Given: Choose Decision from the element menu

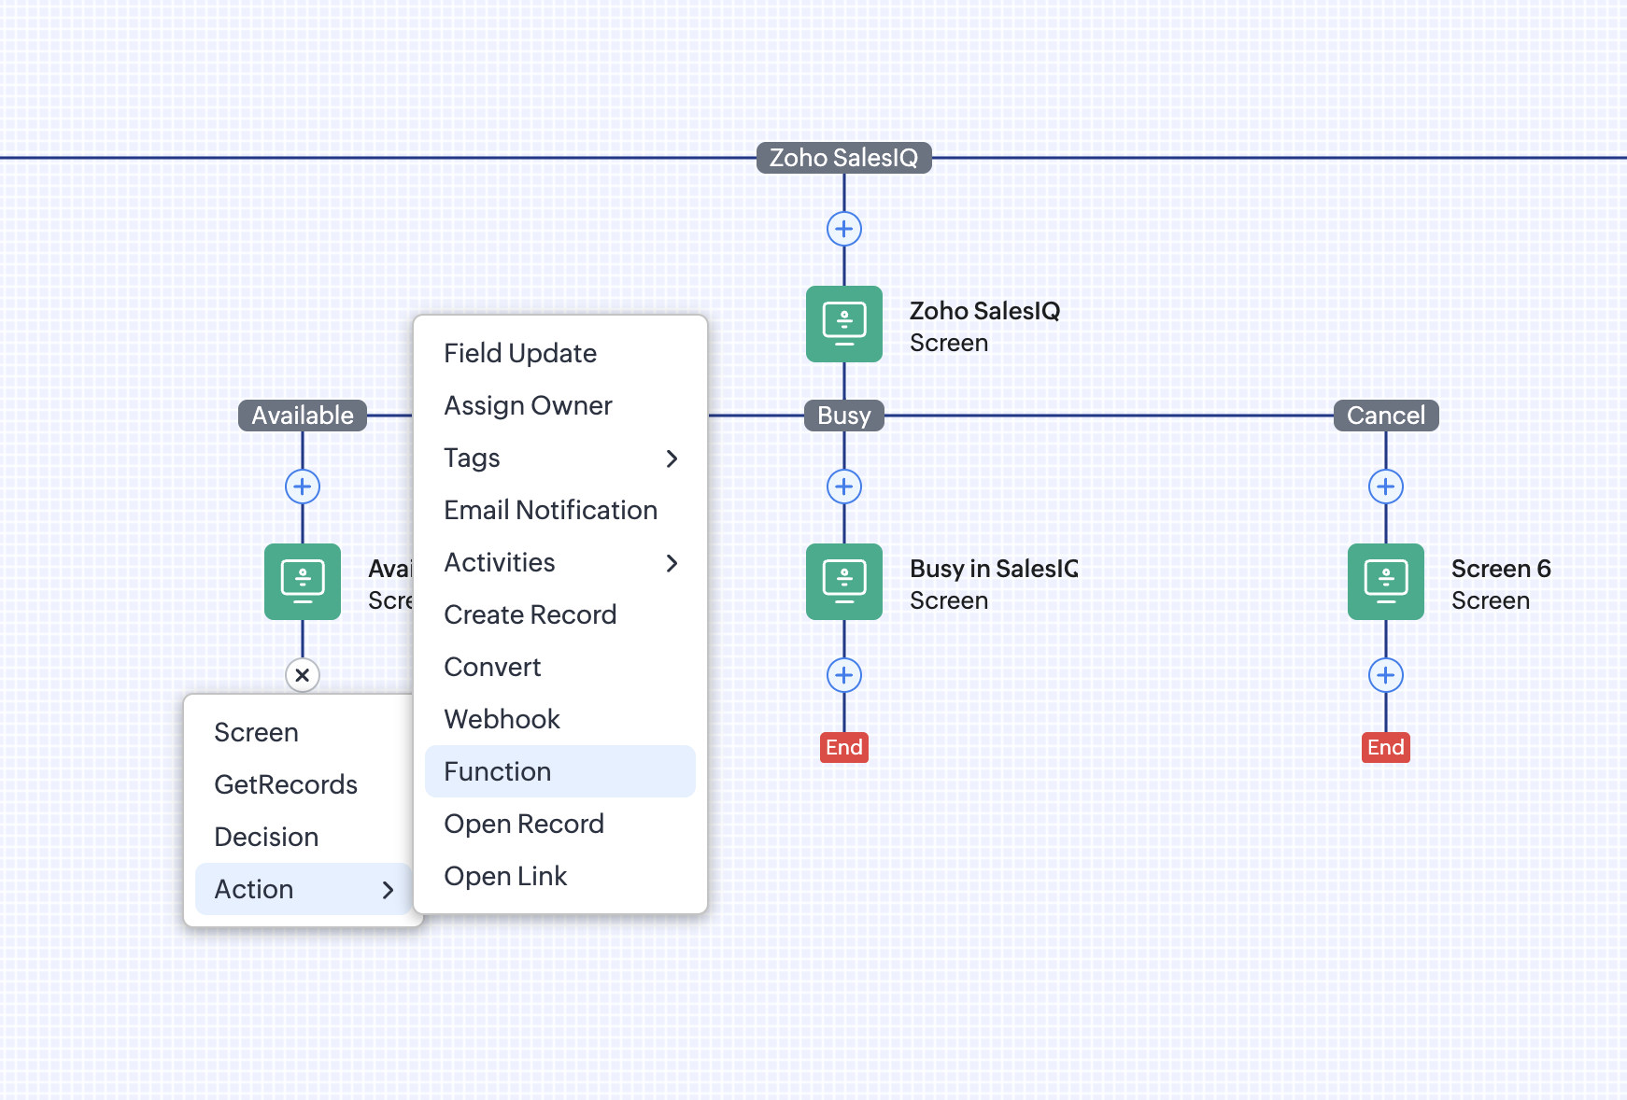Looking at the screenshot, I should (x=304, y=837).
